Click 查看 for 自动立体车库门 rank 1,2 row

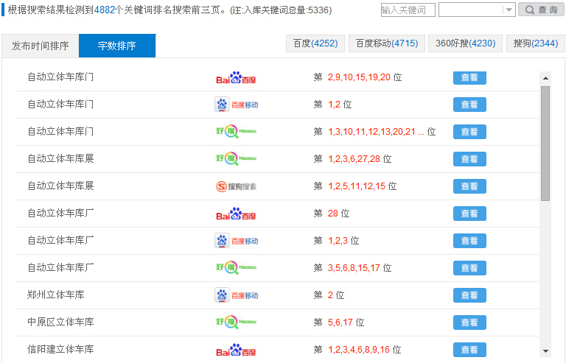tap(469, 105)
